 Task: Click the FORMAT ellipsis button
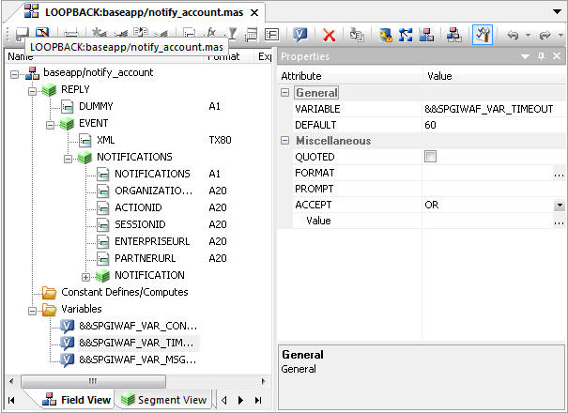tap(559, 174)
